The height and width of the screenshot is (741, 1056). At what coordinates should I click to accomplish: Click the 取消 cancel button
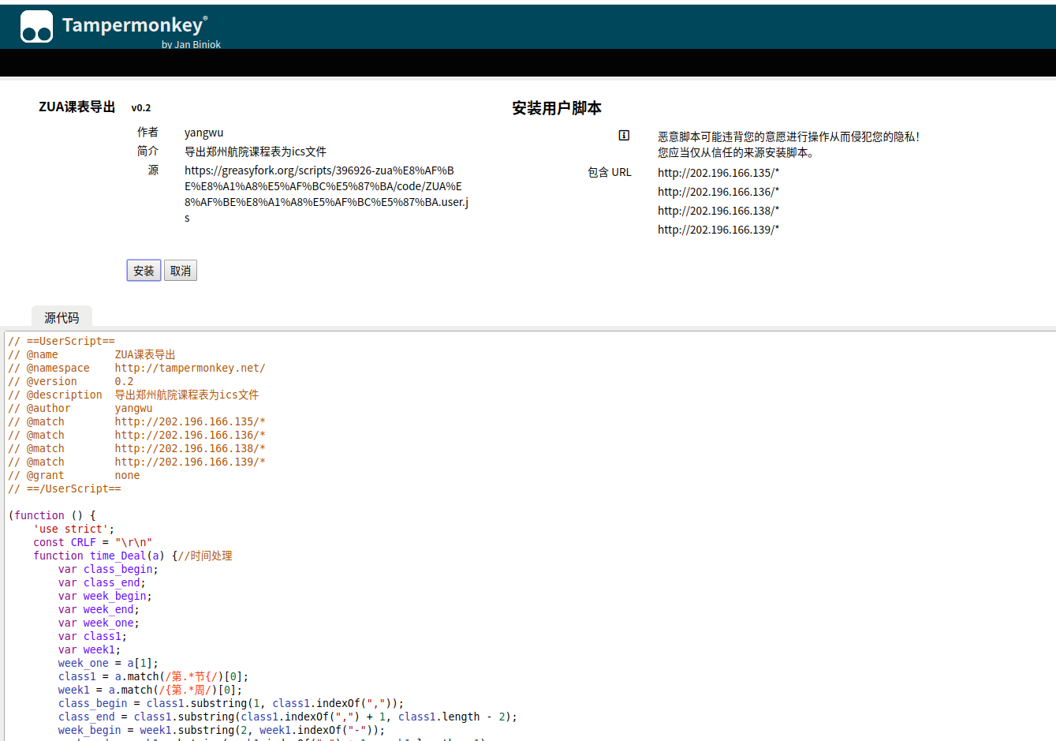(181, 271)
